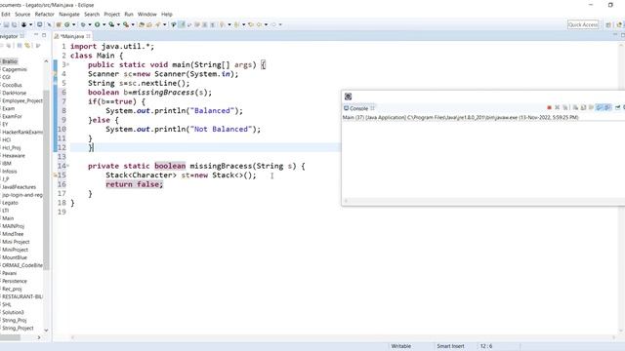Image resolution: width=625 pixels, height=351 pixels.
Task: Collapse main method fold marker at line 3
Action: tap(67, 64)
